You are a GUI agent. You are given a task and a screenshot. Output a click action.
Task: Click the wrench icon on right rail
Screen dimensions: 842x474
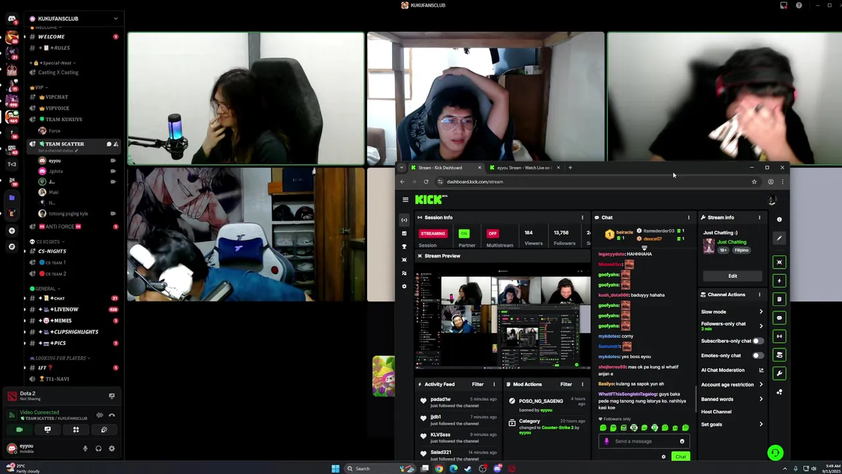pos(780,373)
